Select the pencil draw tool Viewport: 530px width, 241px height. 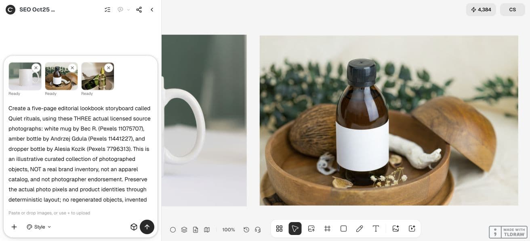(x=360, y=229)
